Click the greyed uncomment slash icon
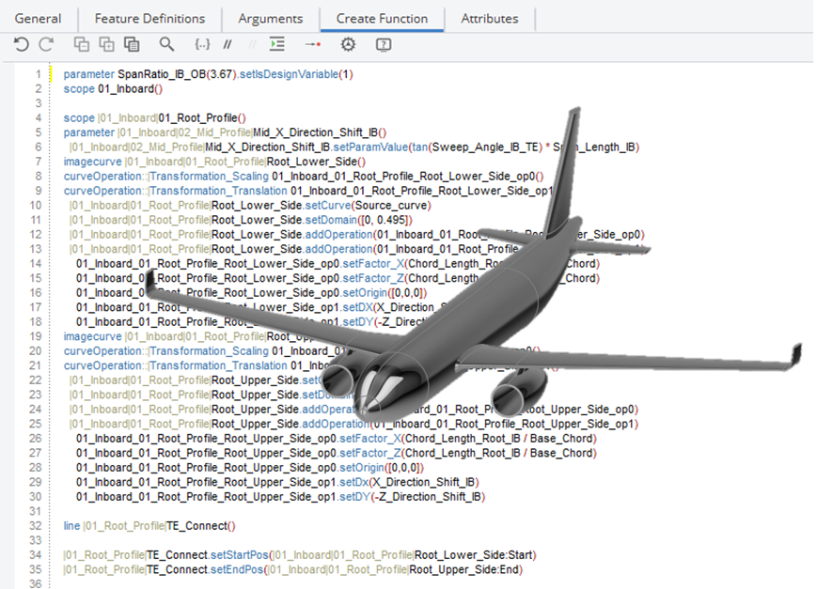Image resolution: width=832 pixels, height=589 pixels. tap(252, 44)
